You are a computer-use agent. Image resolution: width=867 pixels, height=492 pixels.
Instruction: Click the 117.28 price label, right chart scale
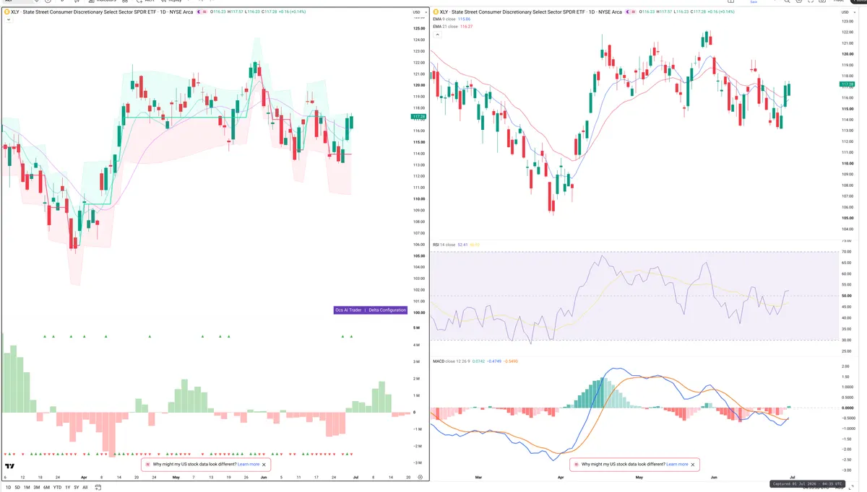(847, 84)
